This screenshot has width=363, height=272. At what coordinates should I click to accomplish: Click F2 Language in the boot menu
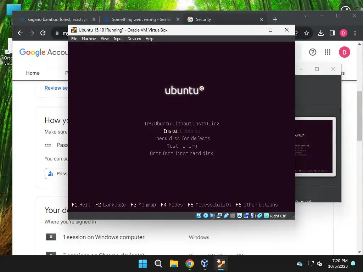(x=111, y=205)
